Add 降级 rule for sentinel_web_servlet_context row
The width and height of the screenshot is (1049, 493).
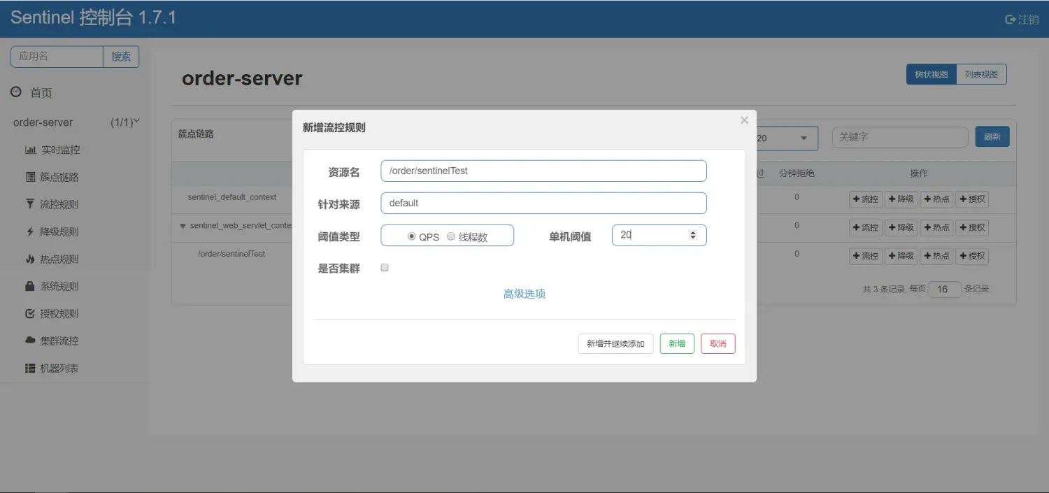901,227
